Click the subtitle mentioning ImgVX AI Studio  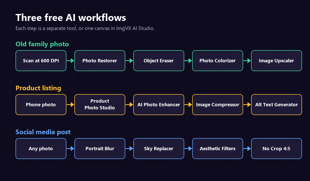[x=85, y=28]
